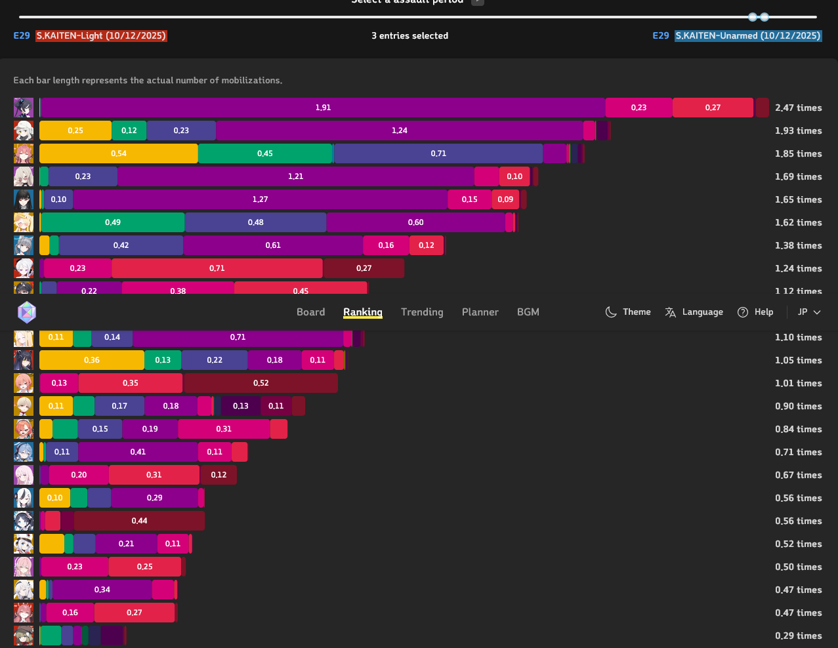
Task: Click the "0.90 times" total label
Action: click(x=798, y=406)
